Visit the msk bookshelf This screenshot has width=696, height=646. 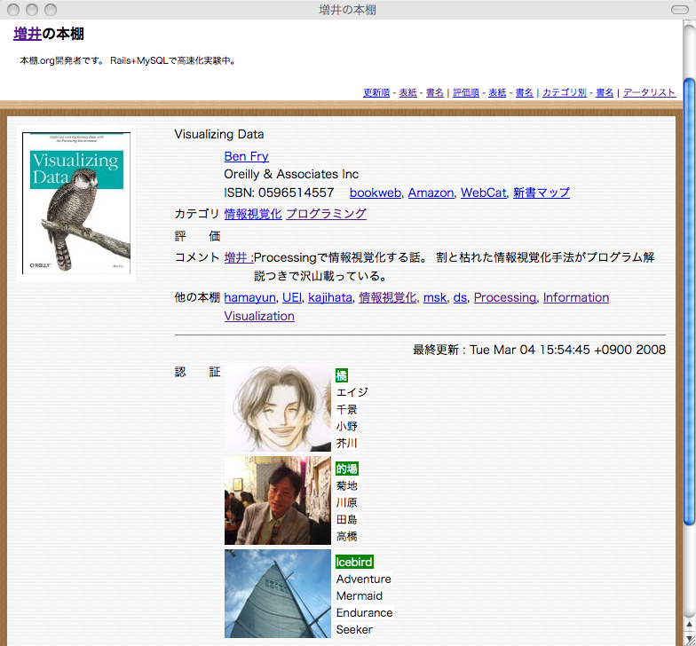tap(435, 297)
